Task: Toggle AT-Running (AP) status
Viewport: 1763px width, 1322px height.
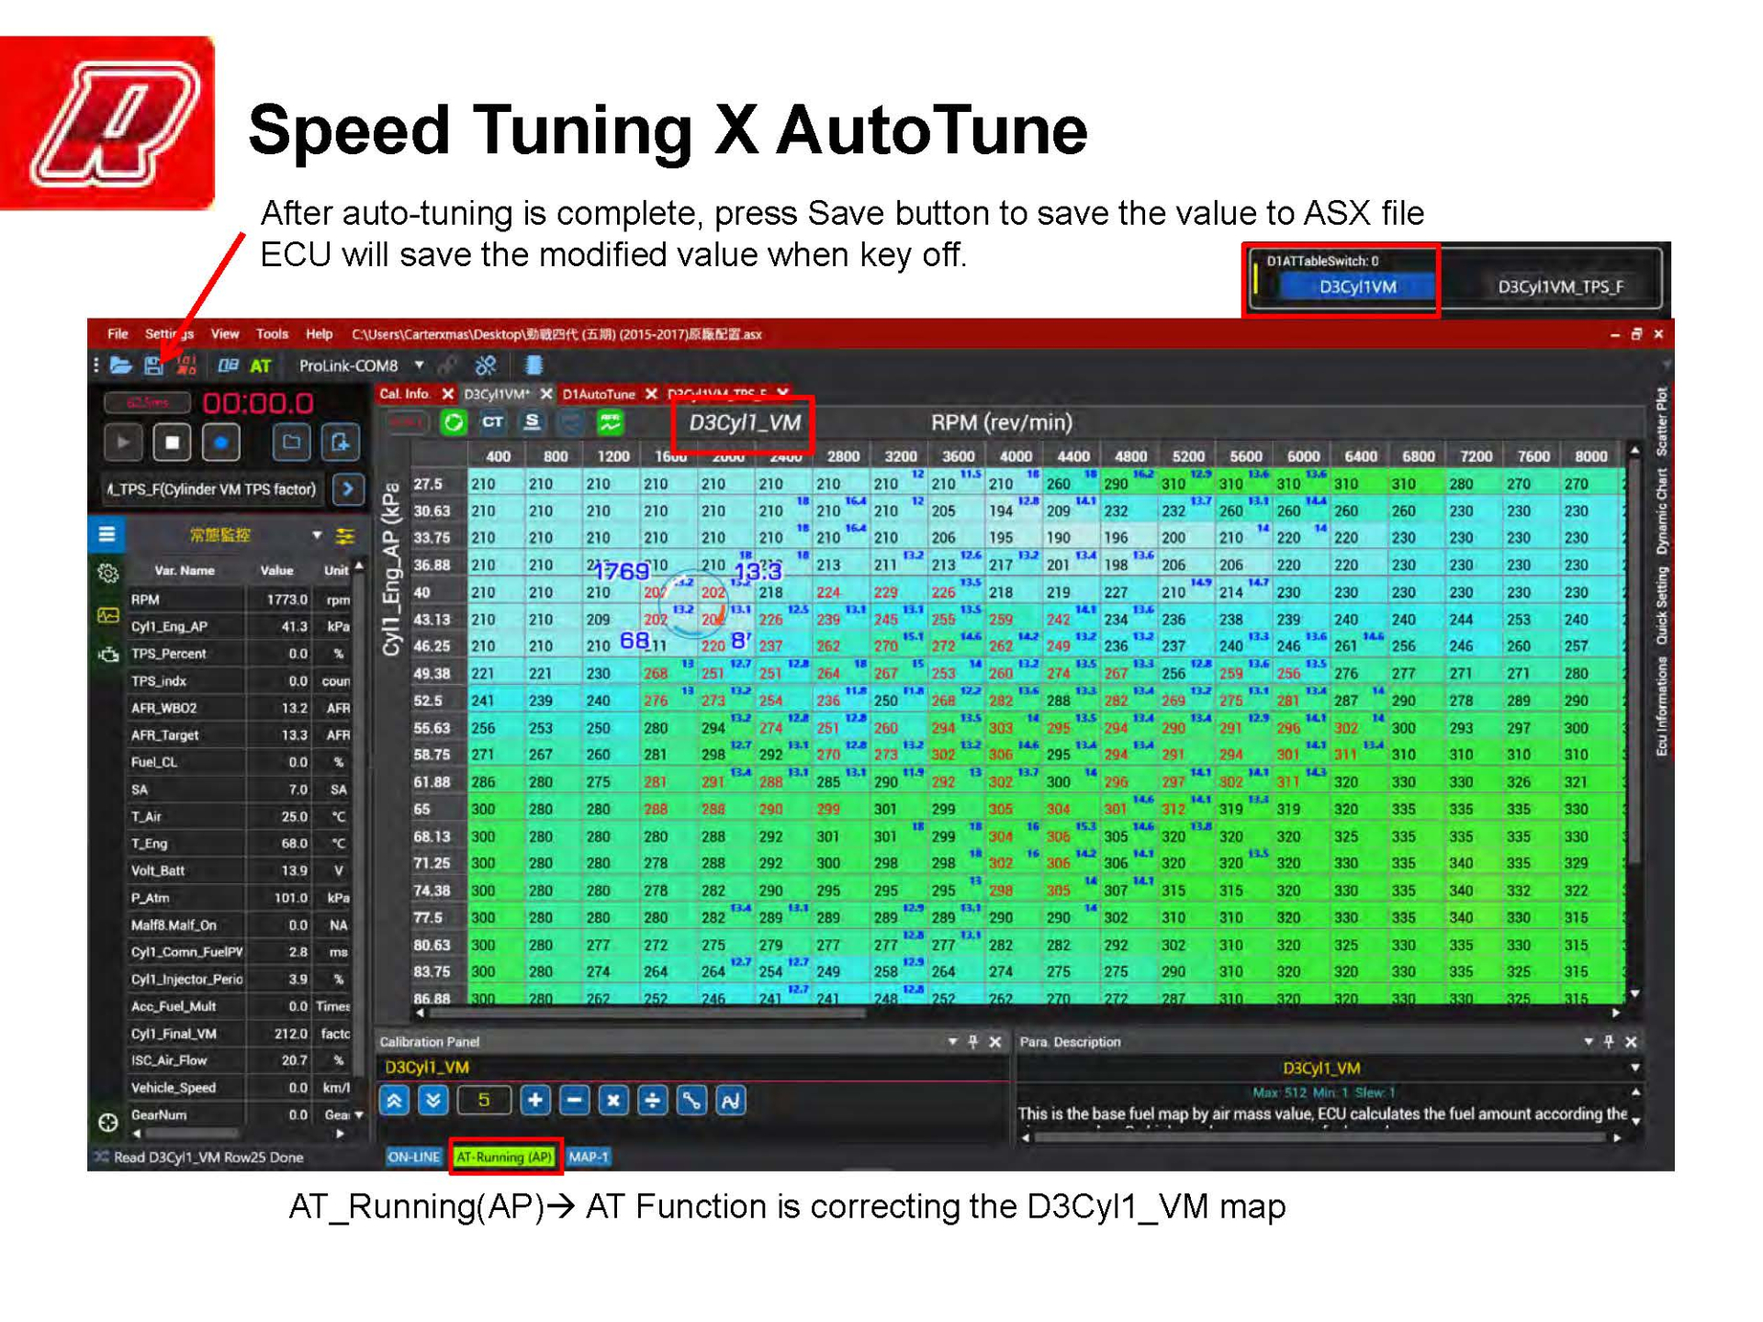Action: click(506, 1158)
